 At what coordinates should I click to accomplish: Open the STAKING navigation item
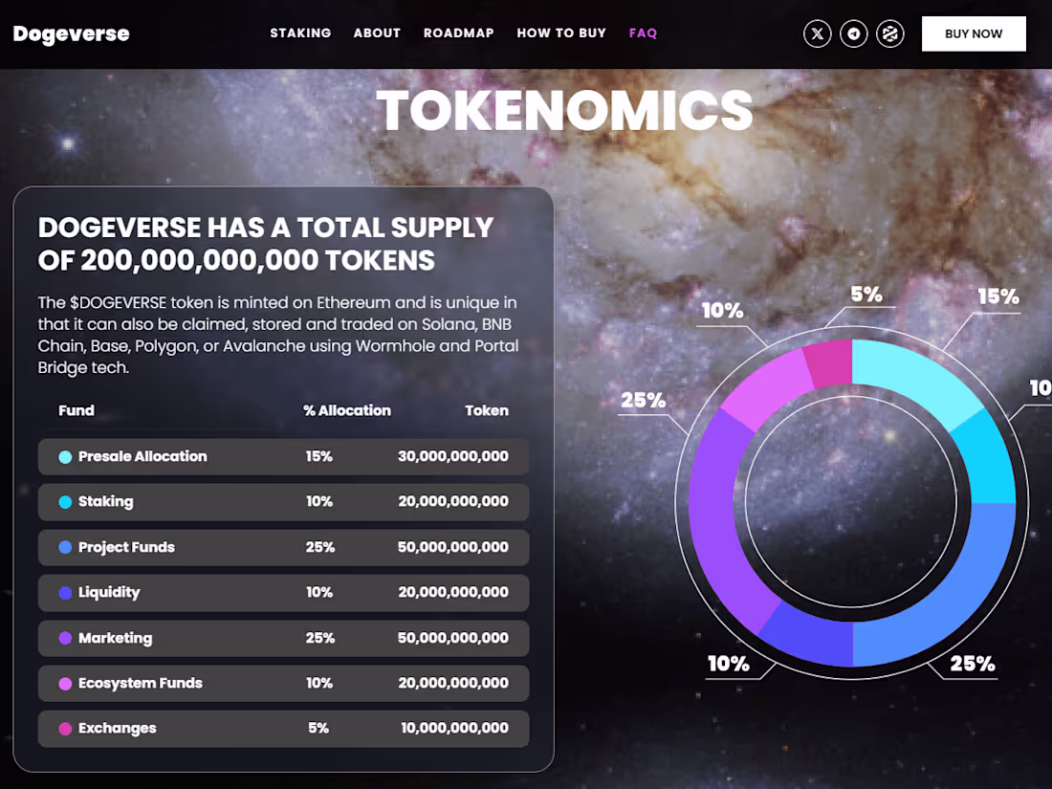tap(300, 33)
